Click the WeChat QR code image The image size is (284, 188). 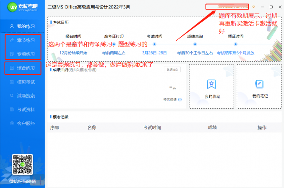(22, 164)
